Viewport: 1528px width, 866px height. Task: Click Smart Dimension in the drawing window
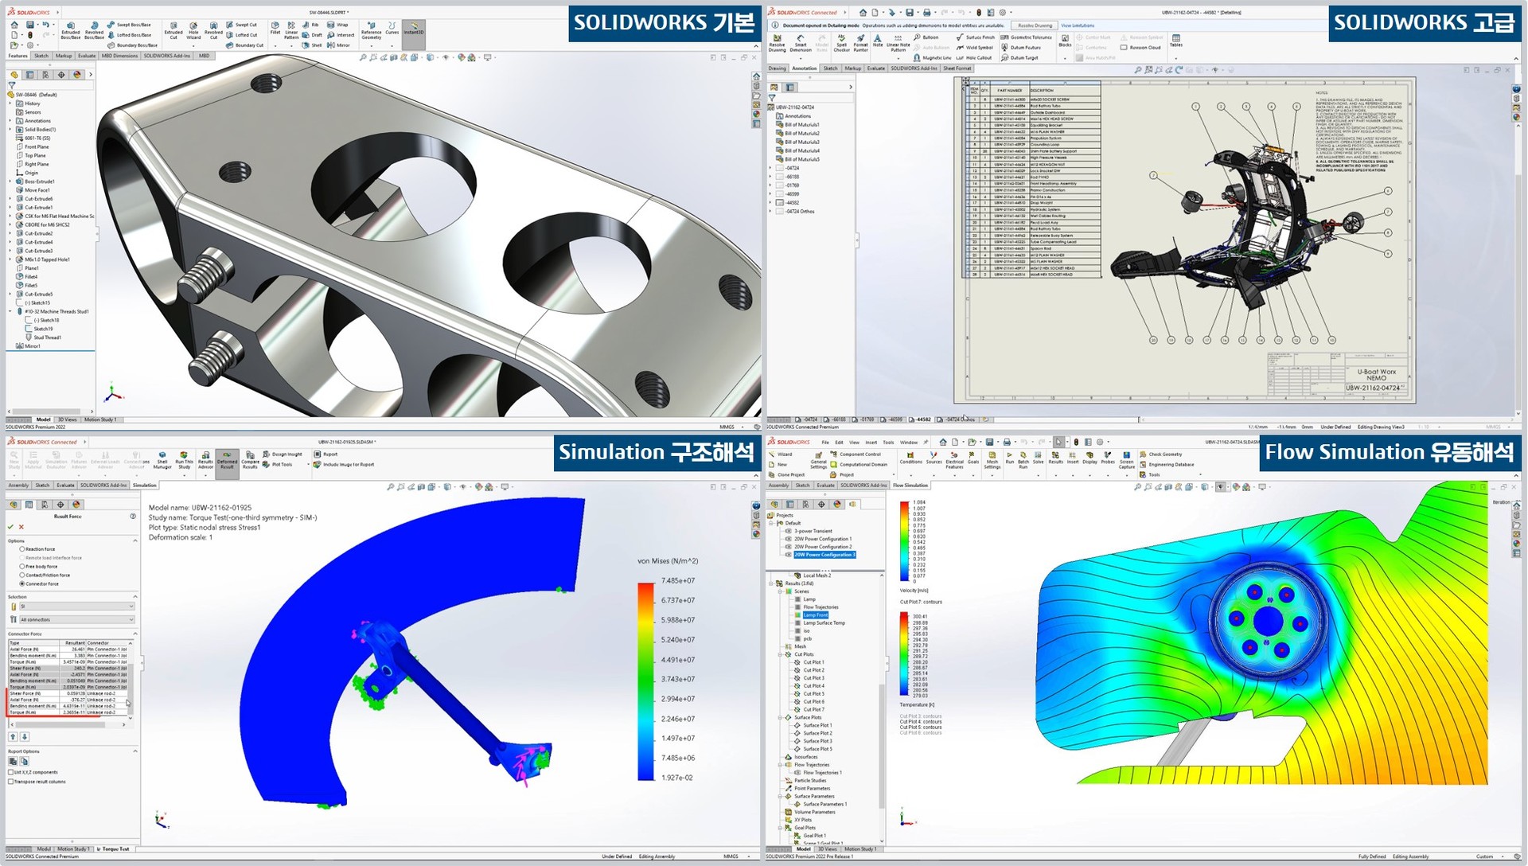[801, 44]
